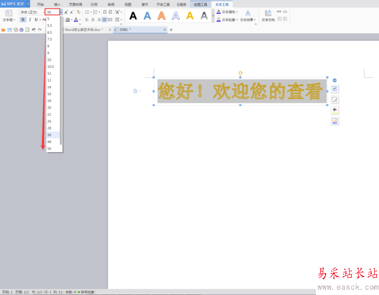Click the redo arrow icon
Image resolution: width=379 pixels, height=295 pixels.
40,30
